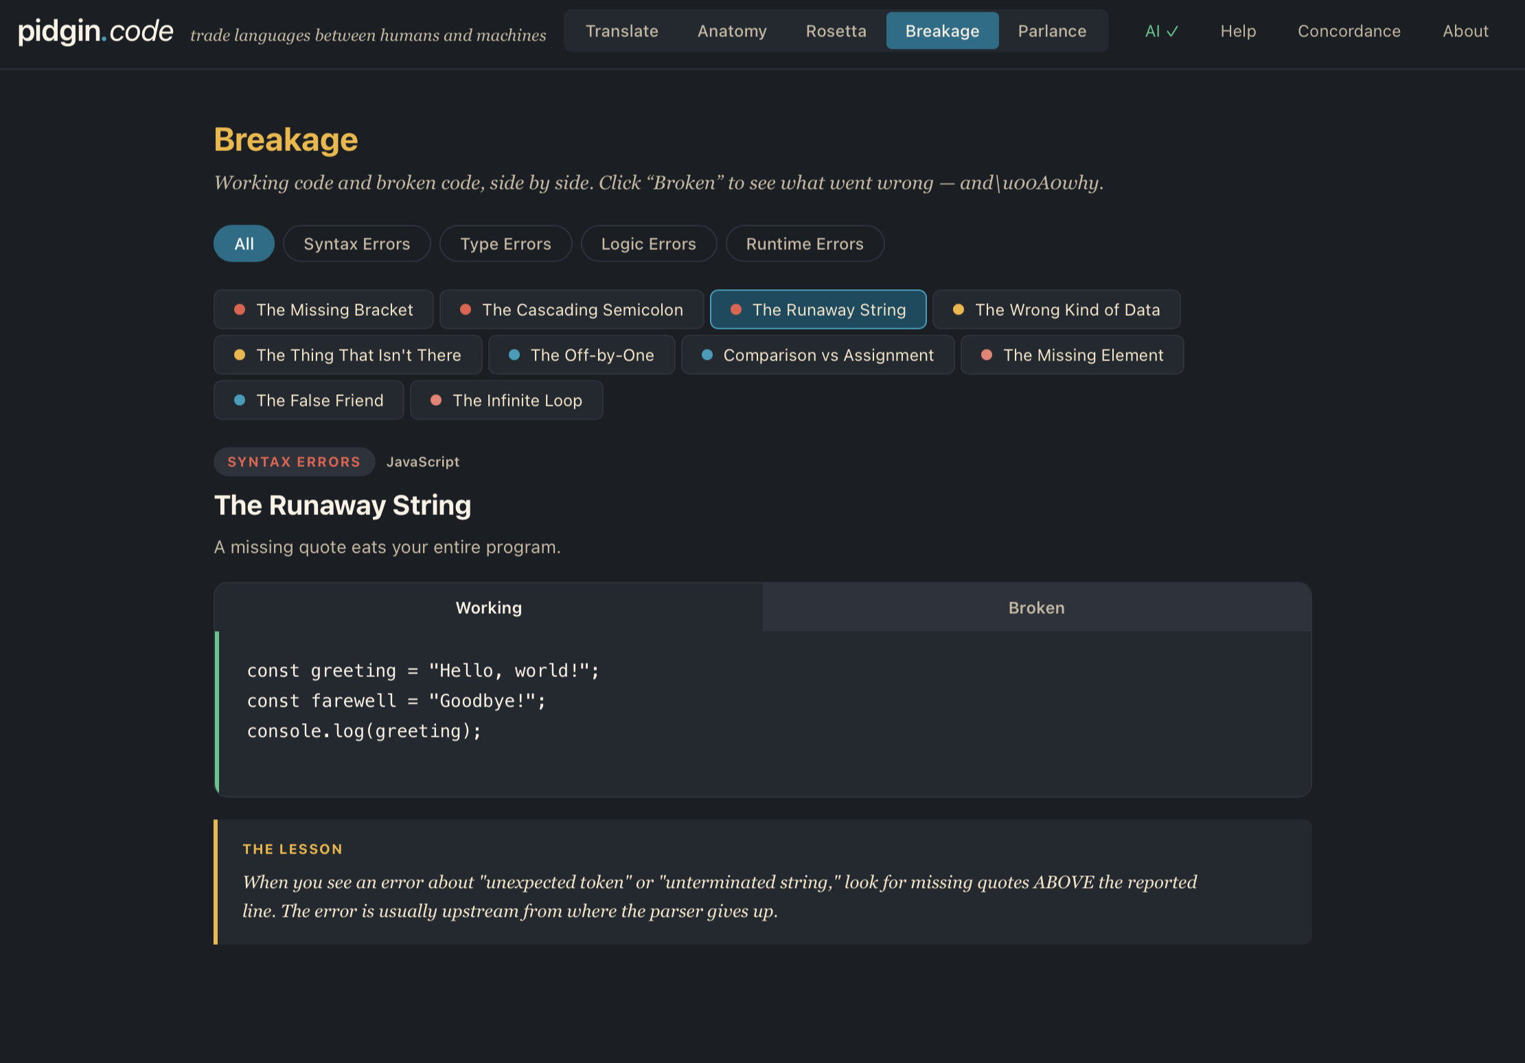Open the Anatomy section
This screenshot has width=1525, height=1063.
coord(732,31)
